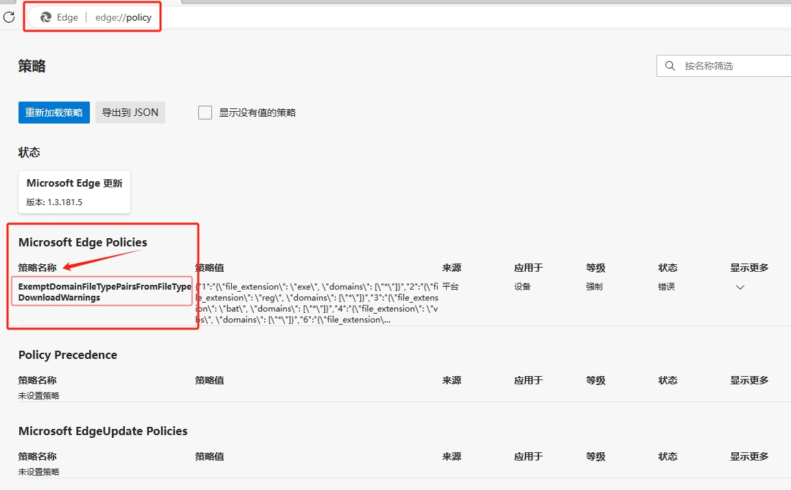Reload policies with the 重新加载策略 button

point(54,113)
